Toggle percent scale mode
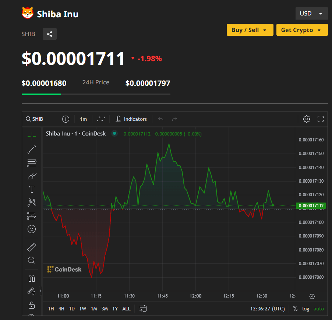The image size is (332, 320). pyautogui.click(x=295, y=309)
